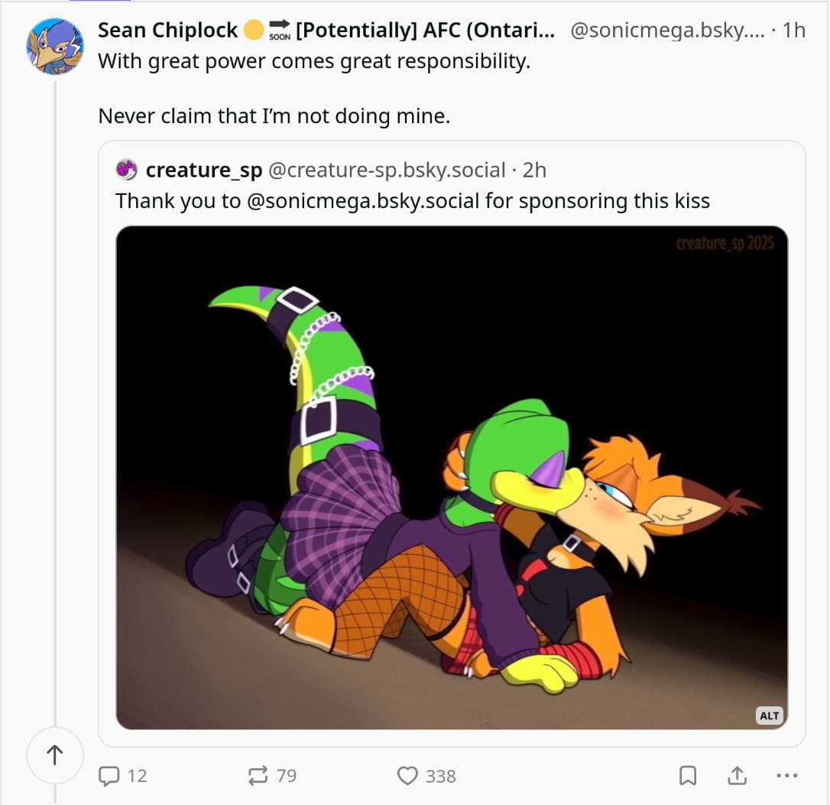Screen dimensions: 830x805
Task: Click the 2h timestamp in quoted post
Action: pyautogui.click(x=534, y=170)
